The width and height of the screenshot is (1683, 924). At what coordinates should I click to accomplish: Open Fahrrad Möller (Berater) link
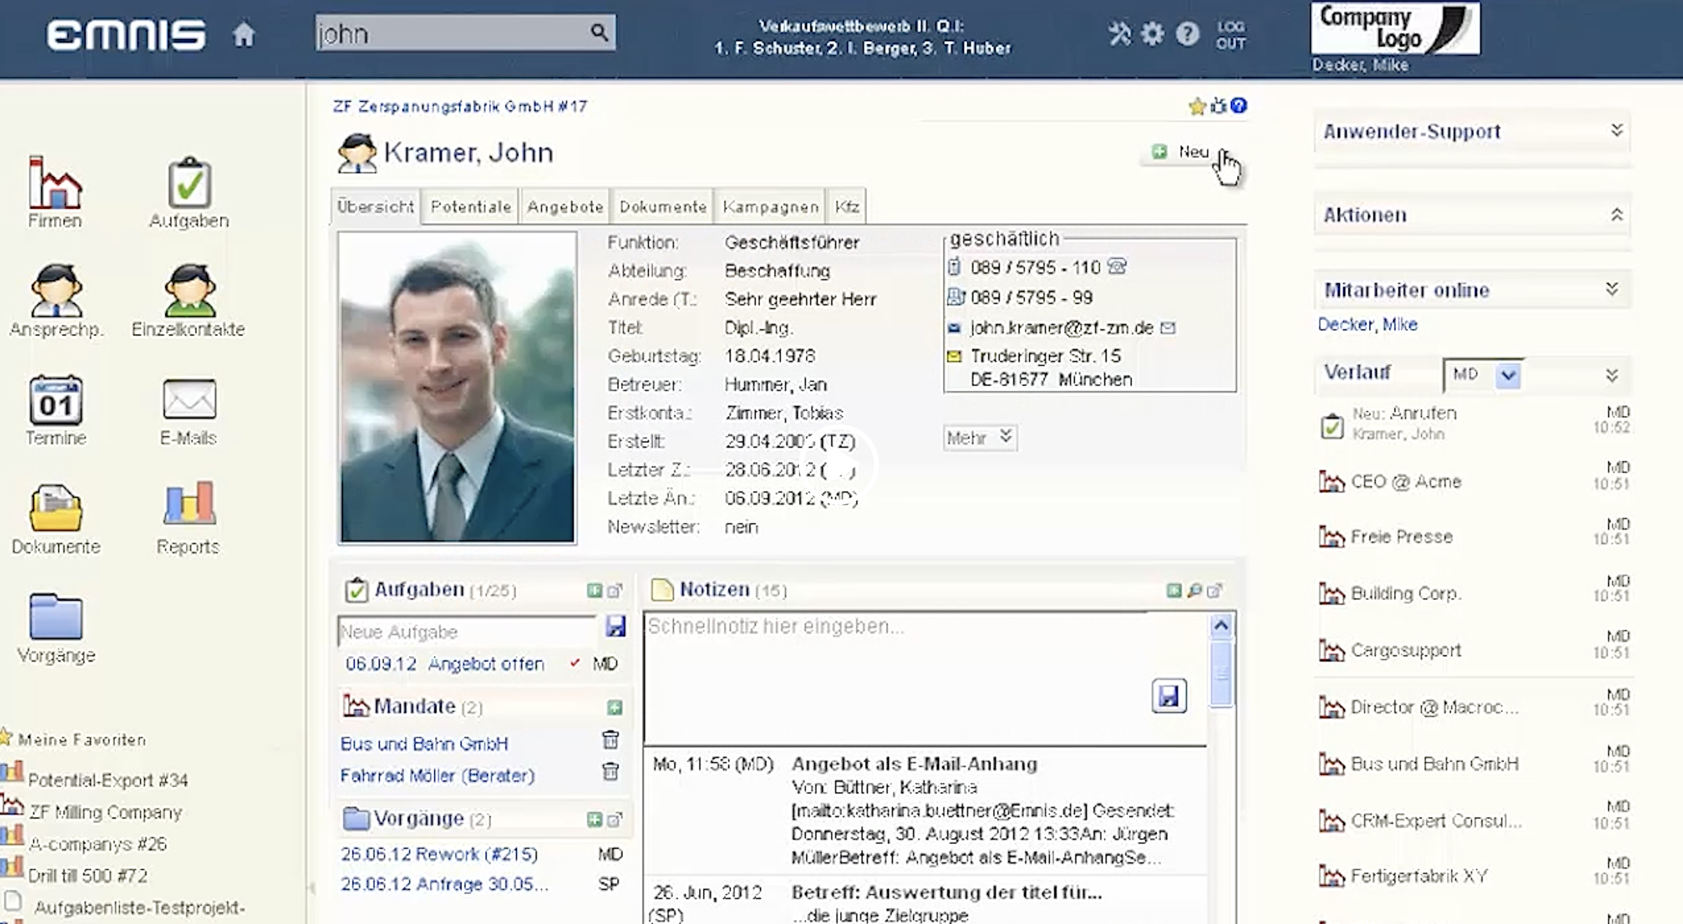point(437,776)
